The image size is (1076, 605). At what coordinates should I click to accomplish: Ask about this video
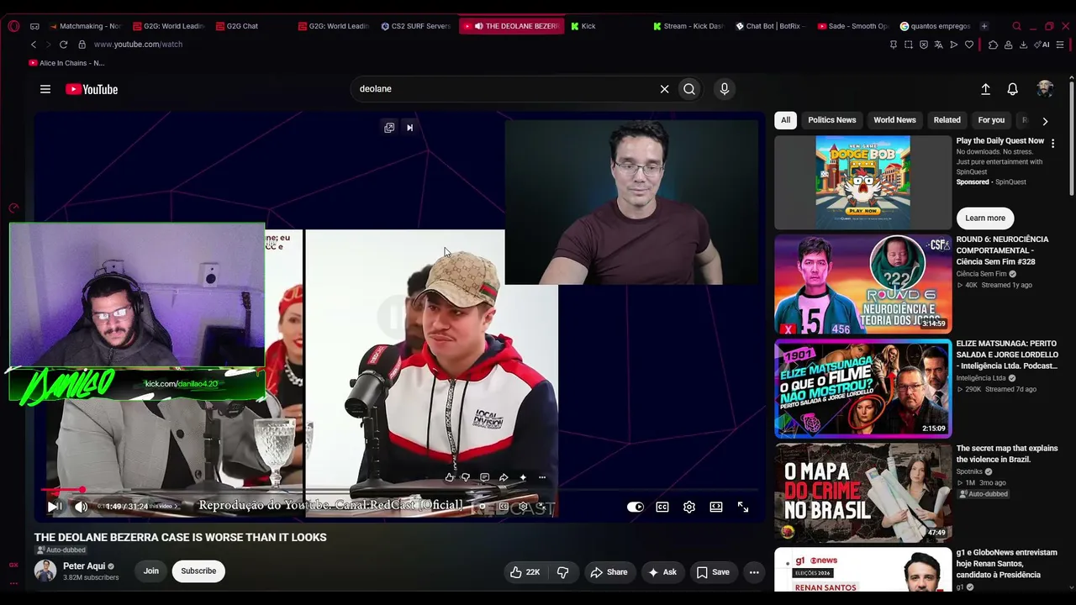[662, 572]
